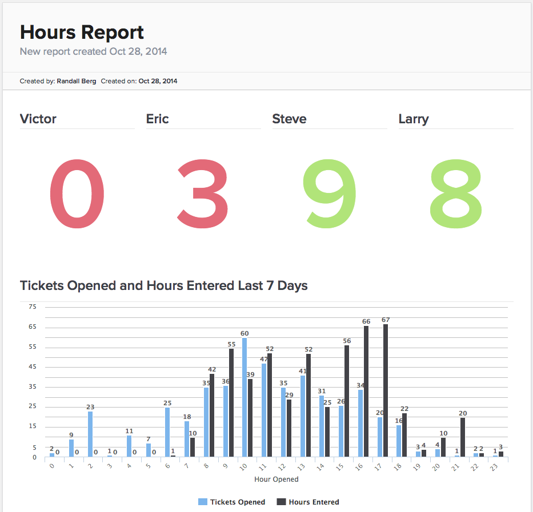
Task: Click the dark Hours Entered legend swatch
Action: pyautogui.click(x=281, y=502)
